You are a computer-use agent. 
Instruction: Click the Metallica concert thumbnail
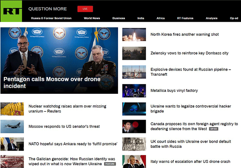(134, 91)
